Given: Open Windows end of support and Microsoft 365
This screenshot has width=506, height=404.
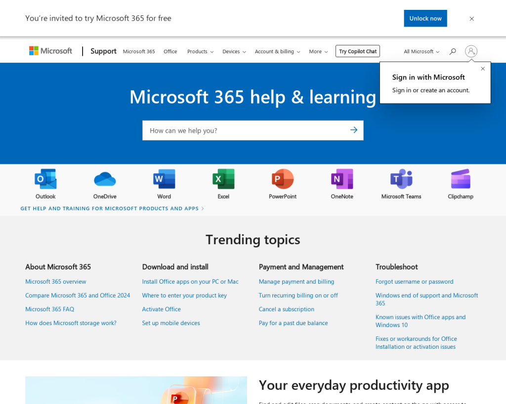Looking at the screenshot, I should pos(426,299).
